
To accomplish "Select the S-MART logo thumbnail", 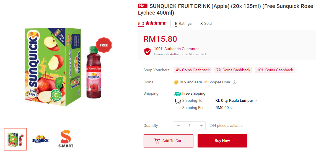I will pyautogui.click(x=66, y=139).
